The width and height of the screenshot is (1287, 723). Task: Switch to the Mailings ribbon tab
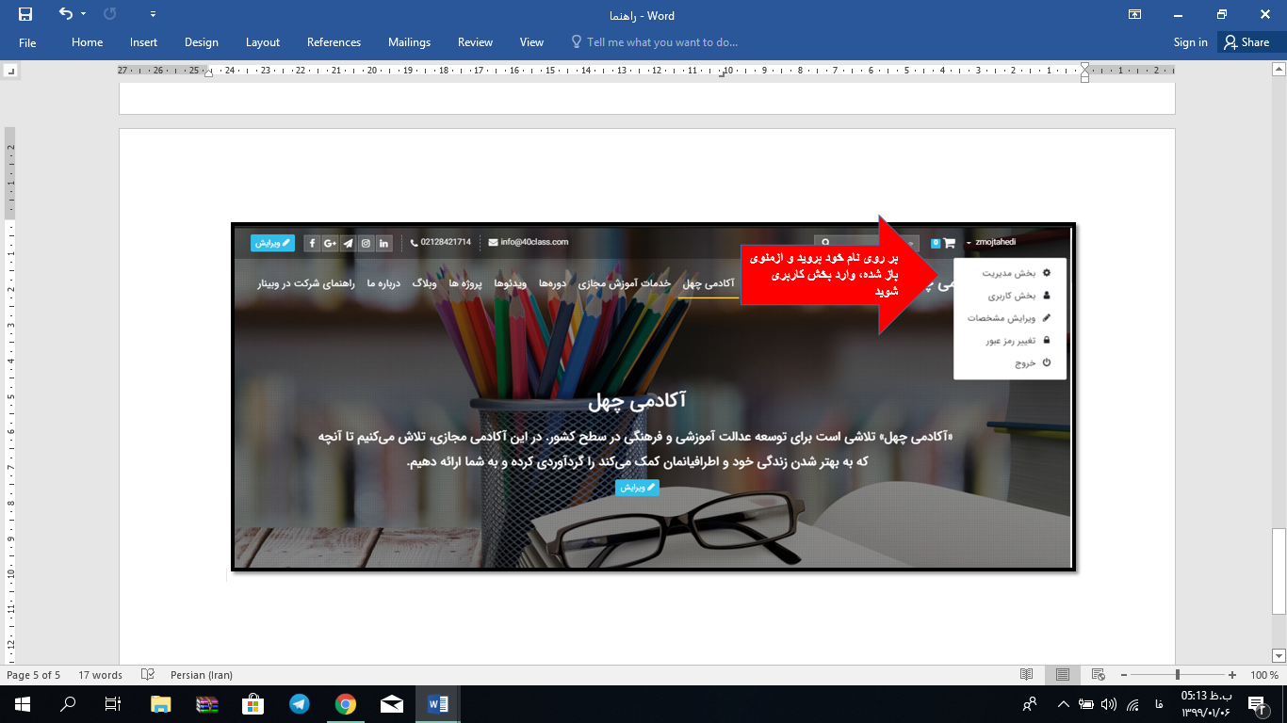[409, 42]
